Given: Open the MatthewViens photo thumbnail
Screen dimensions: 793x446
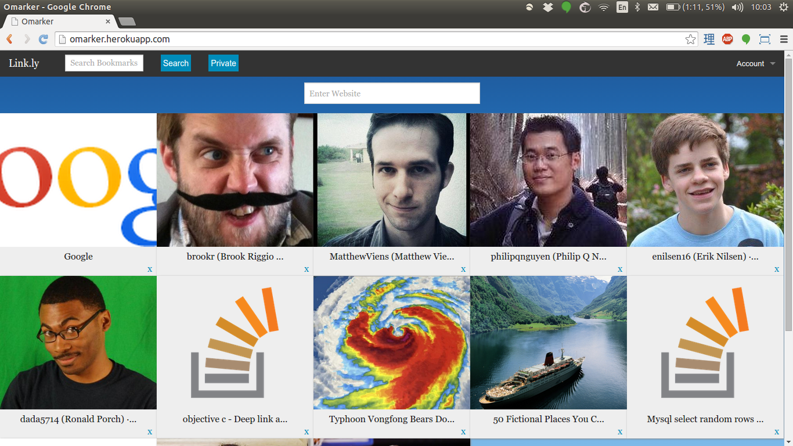Looking at the screenshot, I should pos(392,180).
